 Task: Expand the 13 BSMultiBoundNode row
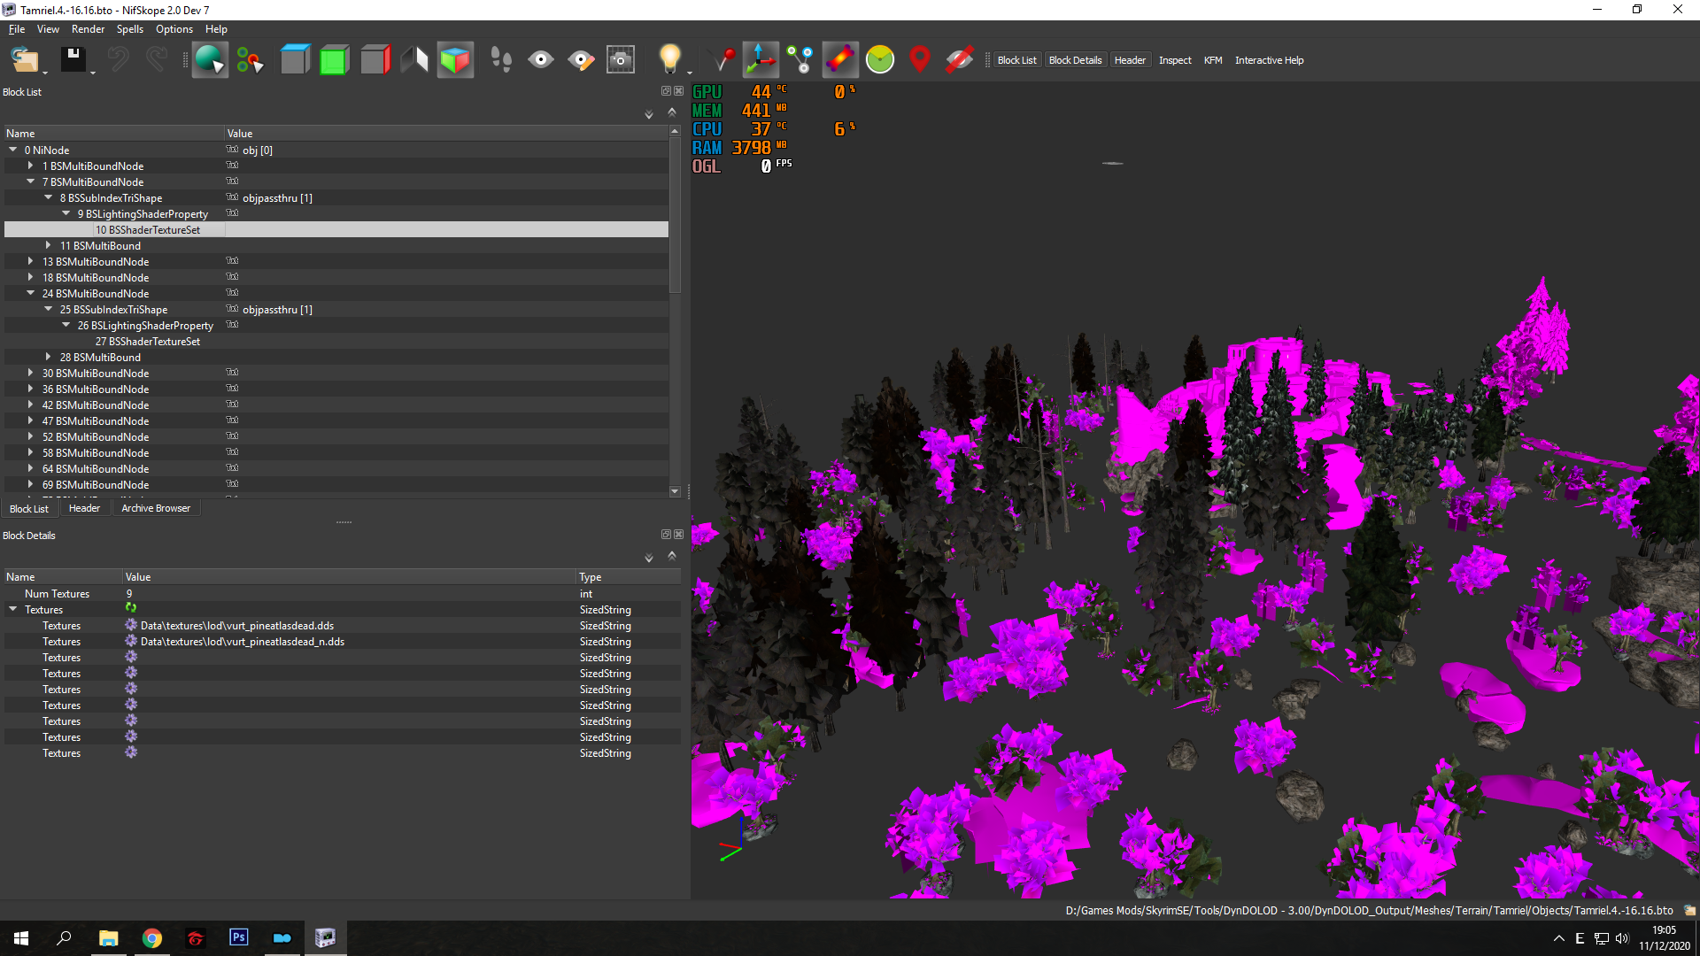tap(31, 261)
